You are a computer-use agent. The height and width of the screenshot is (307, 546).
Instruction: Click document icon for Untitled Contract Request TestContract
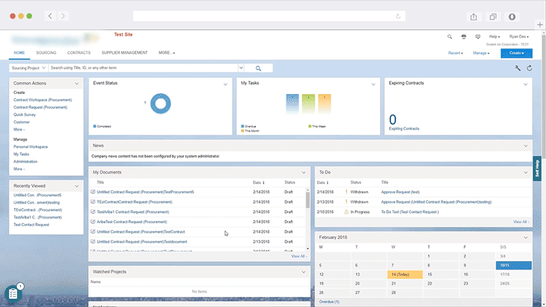tap(93, 231)
